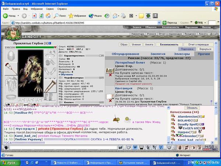The image size is (221, 166).
Task: Open the chat smiley face icon
Action: pyautogui.click(x=169, y=148)
